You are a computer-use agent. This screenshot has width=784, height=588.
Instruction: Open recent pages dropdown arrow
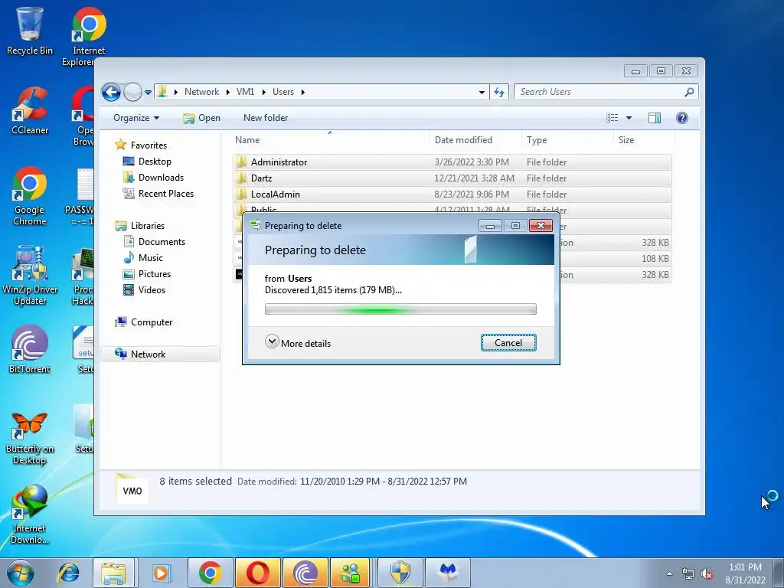tap(148, 92)
